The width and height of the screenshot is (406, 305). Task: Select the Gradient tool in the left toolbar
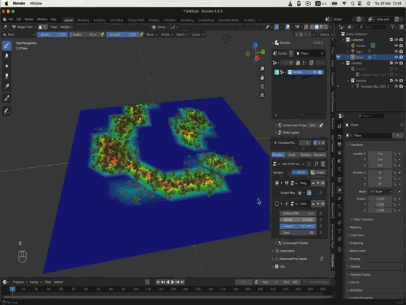coord(7,86)
